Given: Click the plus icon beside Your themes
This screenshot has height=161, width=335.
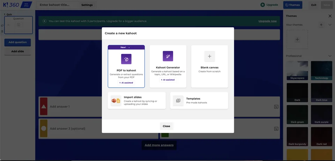Looking at the screenshot, I should (321, 25).
